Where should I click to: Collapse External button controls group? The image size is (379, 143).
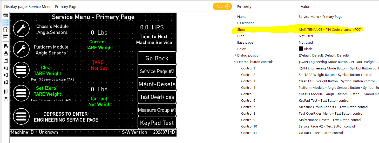pyautogui.click(x=235, y=62)
